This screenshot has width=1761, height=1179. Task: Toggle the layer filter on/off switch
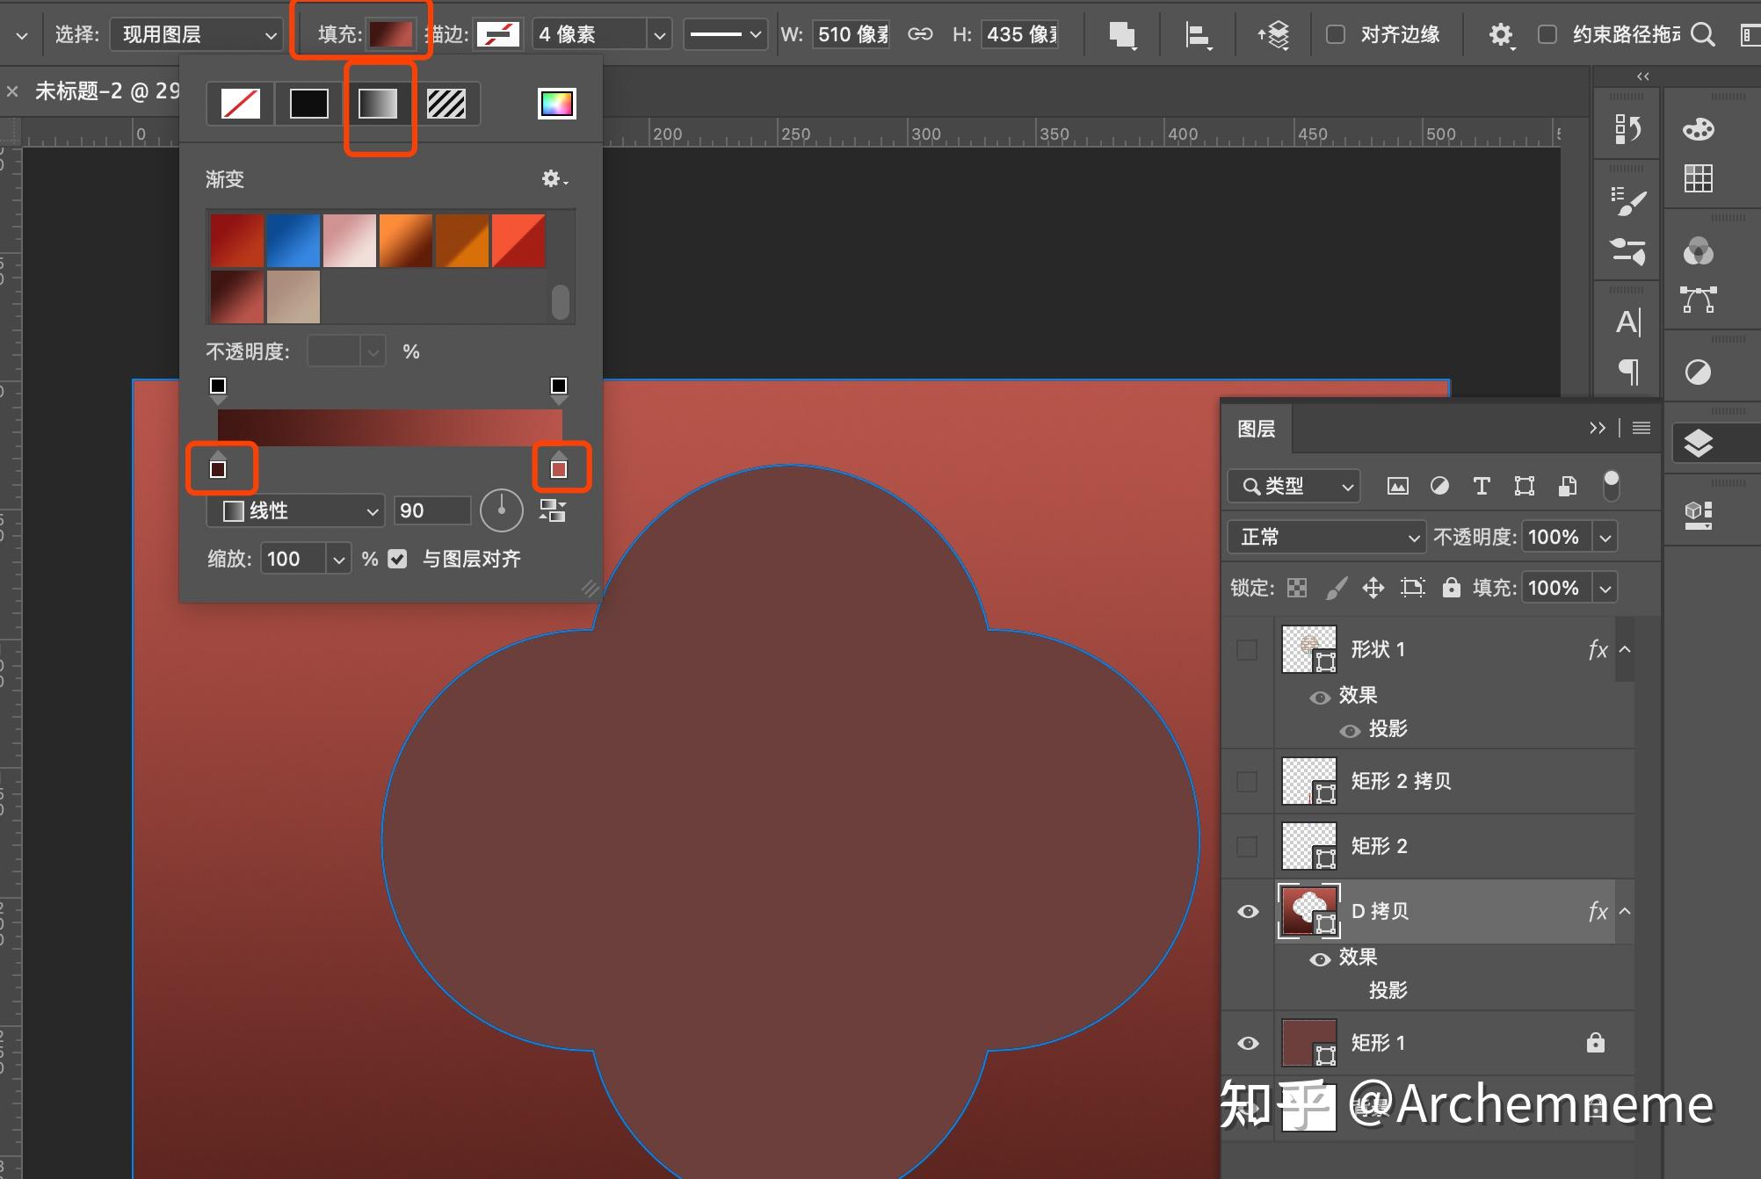(x=1611, y=485)
